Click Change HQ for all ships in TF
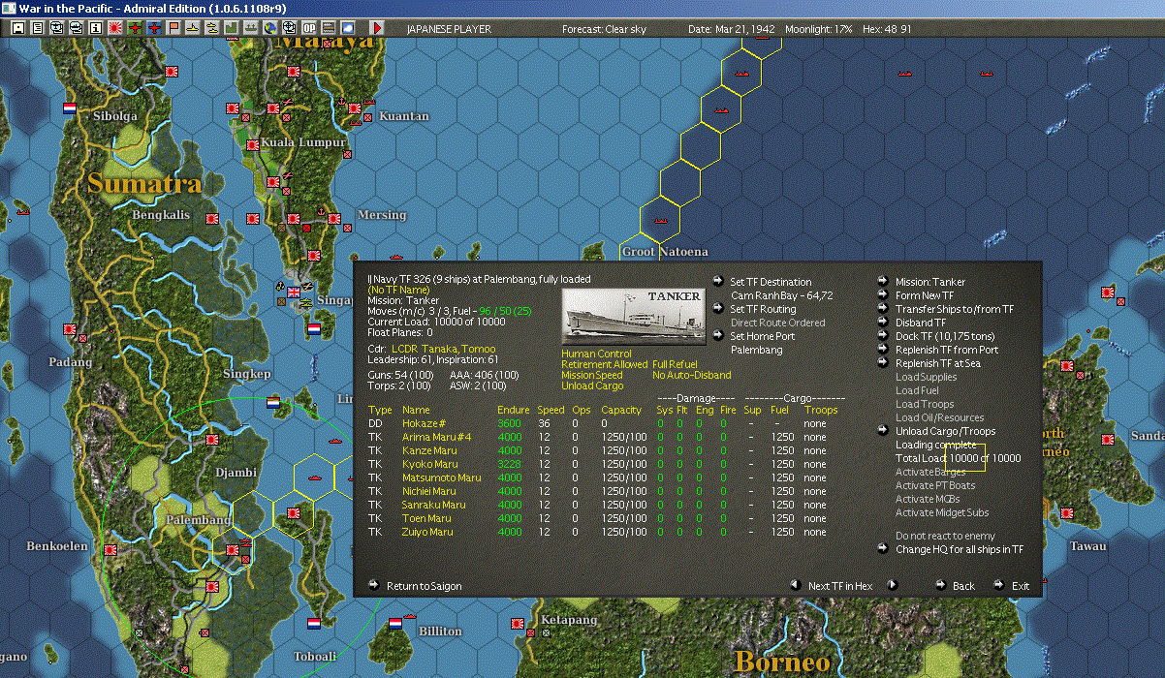 coord(960,549)
